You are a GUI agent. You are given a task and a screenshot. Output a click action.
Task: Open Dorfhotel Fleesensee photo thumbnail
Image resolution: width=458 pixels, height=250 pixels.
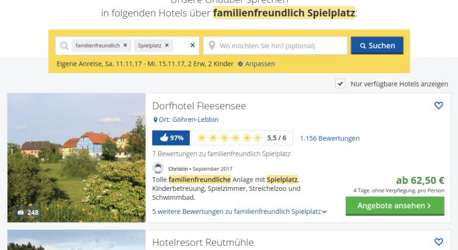tap(76, 157)
